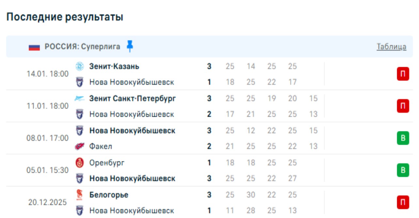Screen dimensions: 419x218
Task: Click the Факел team logo
Action: tap(80, 147)
